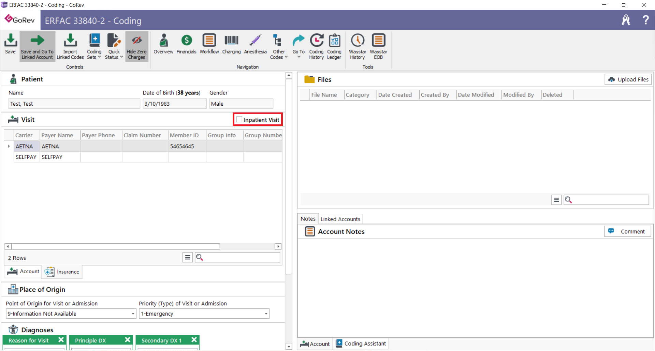Screen dimensions: 655x351
Task: Open the Charging section
Action: point(231,44)
